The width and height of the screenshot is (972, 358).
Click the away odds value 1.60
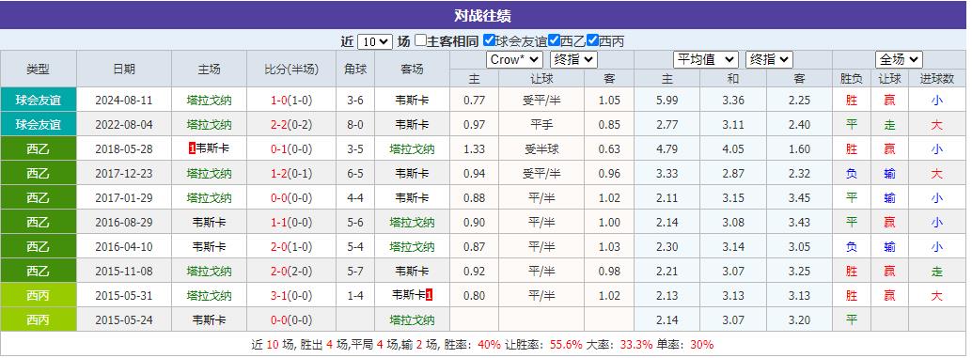pos(799,148)
